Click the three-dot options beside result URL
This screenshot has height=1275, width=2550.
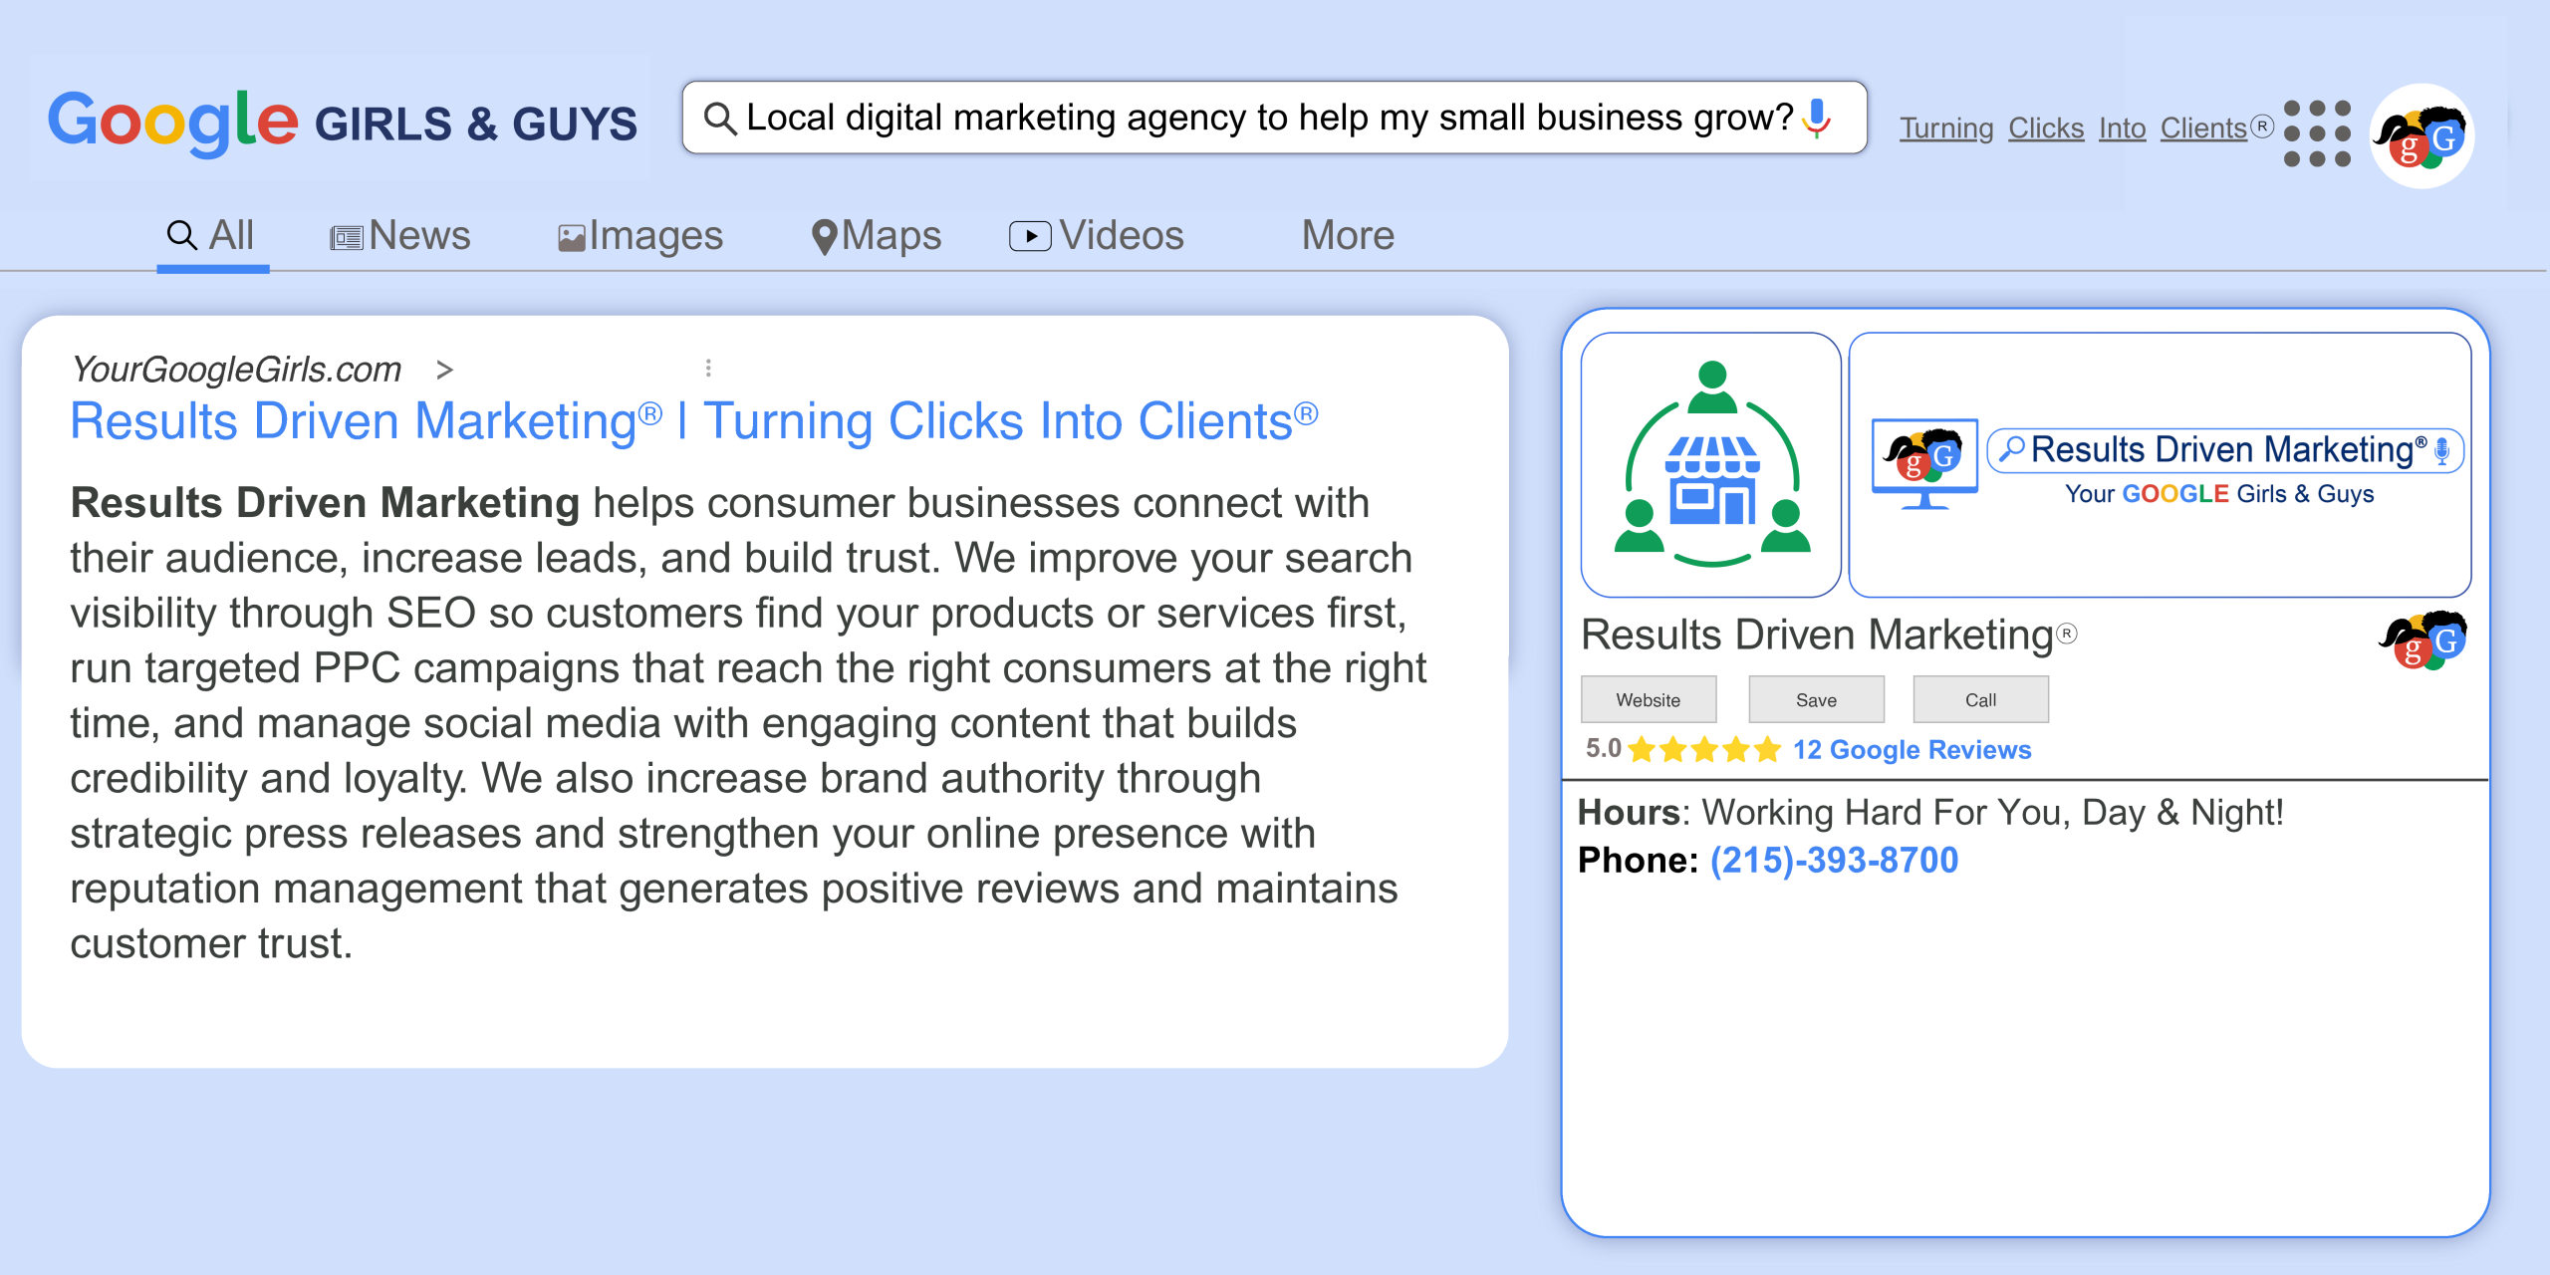point(708,369)
